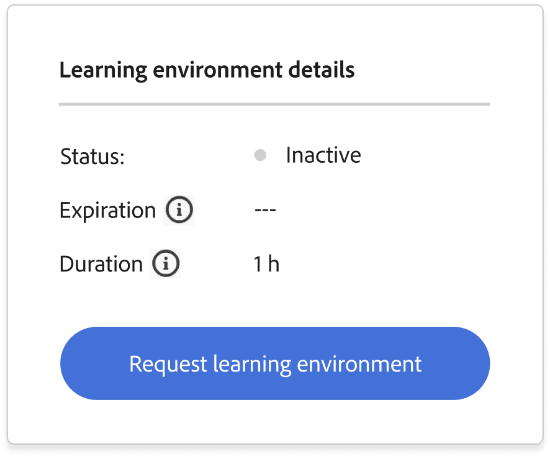Click the Learning environment details heading
Image resolution: width=550 pixels, height=456 pixels.
pos(207,70)
